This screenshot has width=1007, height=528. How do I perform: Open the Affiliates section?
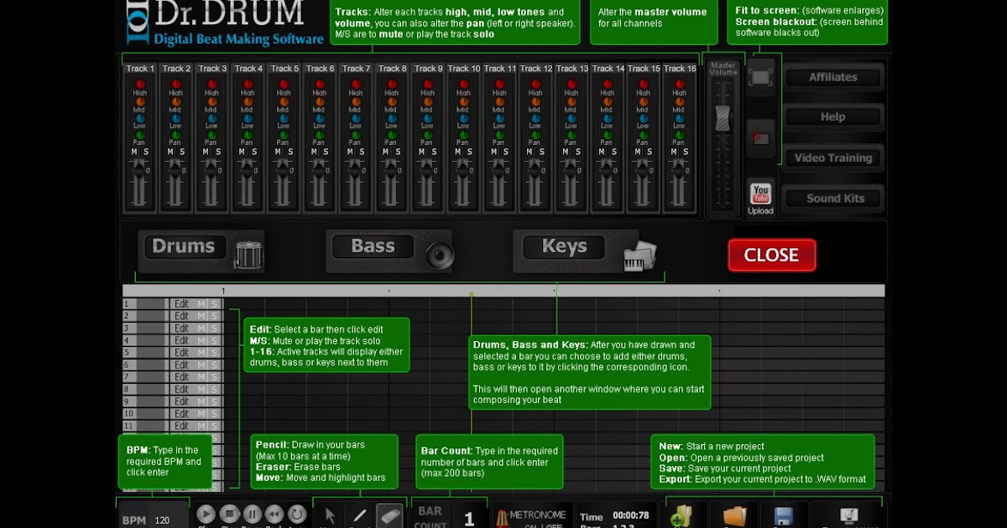834,76
